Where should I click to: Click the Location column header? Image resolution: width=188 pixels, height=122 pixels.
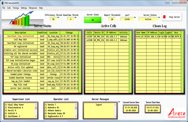(x=53, y=33)
